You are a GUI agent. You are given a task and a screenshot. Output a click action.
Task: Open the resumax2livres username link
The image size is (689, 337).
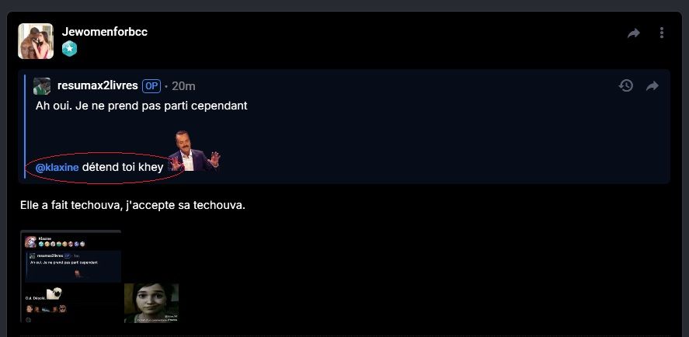(98, 85)
